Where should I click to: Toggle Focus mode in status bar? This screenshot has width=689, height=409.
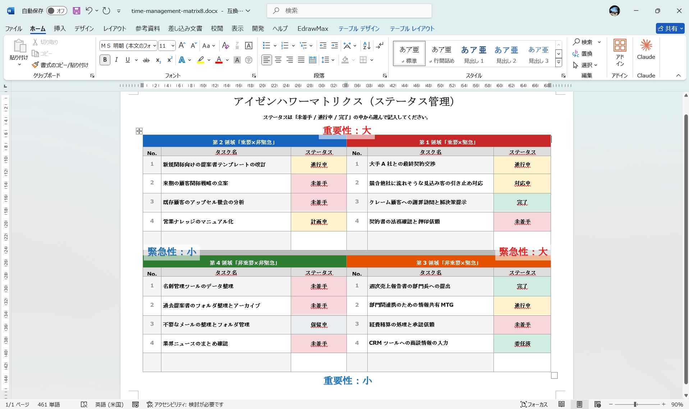[x=534, y=404]
